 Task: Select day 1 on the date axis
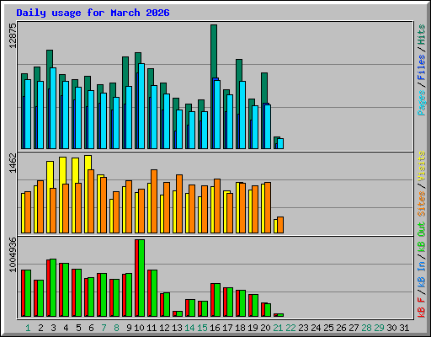(x=28, y=328)
